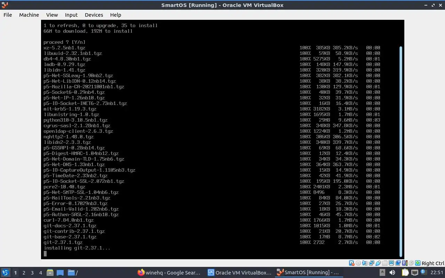Open the root folder shortcut in taskbar
445x278 pixels.
coord(72,273)
